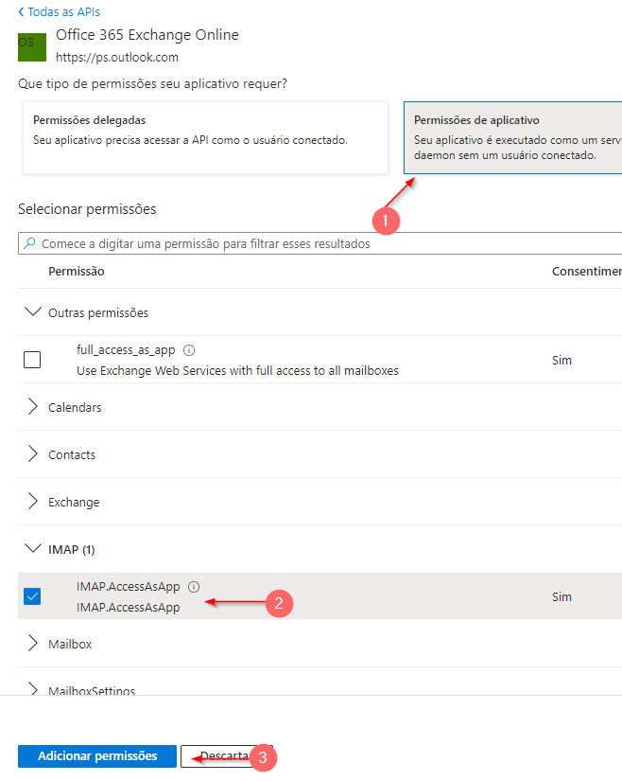The width and height of the screenshot is (622, 781).
Task: Click the Office 365 Exchange Online green icon
Action: click(x=32, y=47)
